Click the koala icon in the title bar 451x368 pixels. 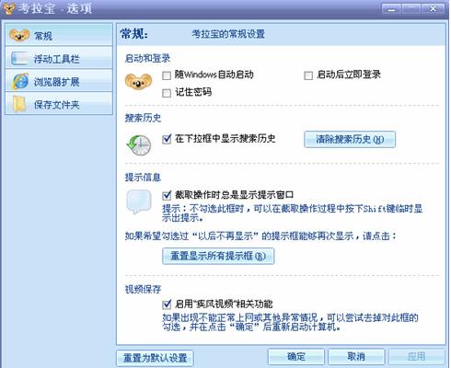coord(8,8)
